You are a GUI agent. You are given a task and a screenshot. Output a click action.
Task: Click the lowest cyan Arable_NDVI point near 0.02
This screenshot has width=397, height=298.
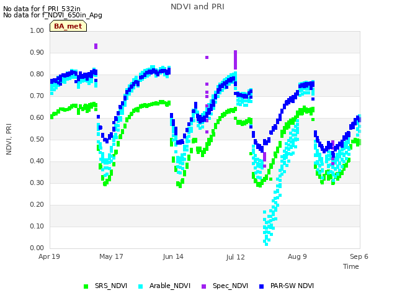pos(266,244)
